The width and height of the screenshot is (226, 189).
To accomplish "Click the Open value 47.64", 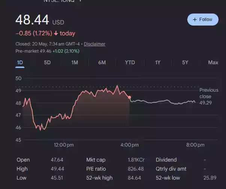I will click(57, 160).
